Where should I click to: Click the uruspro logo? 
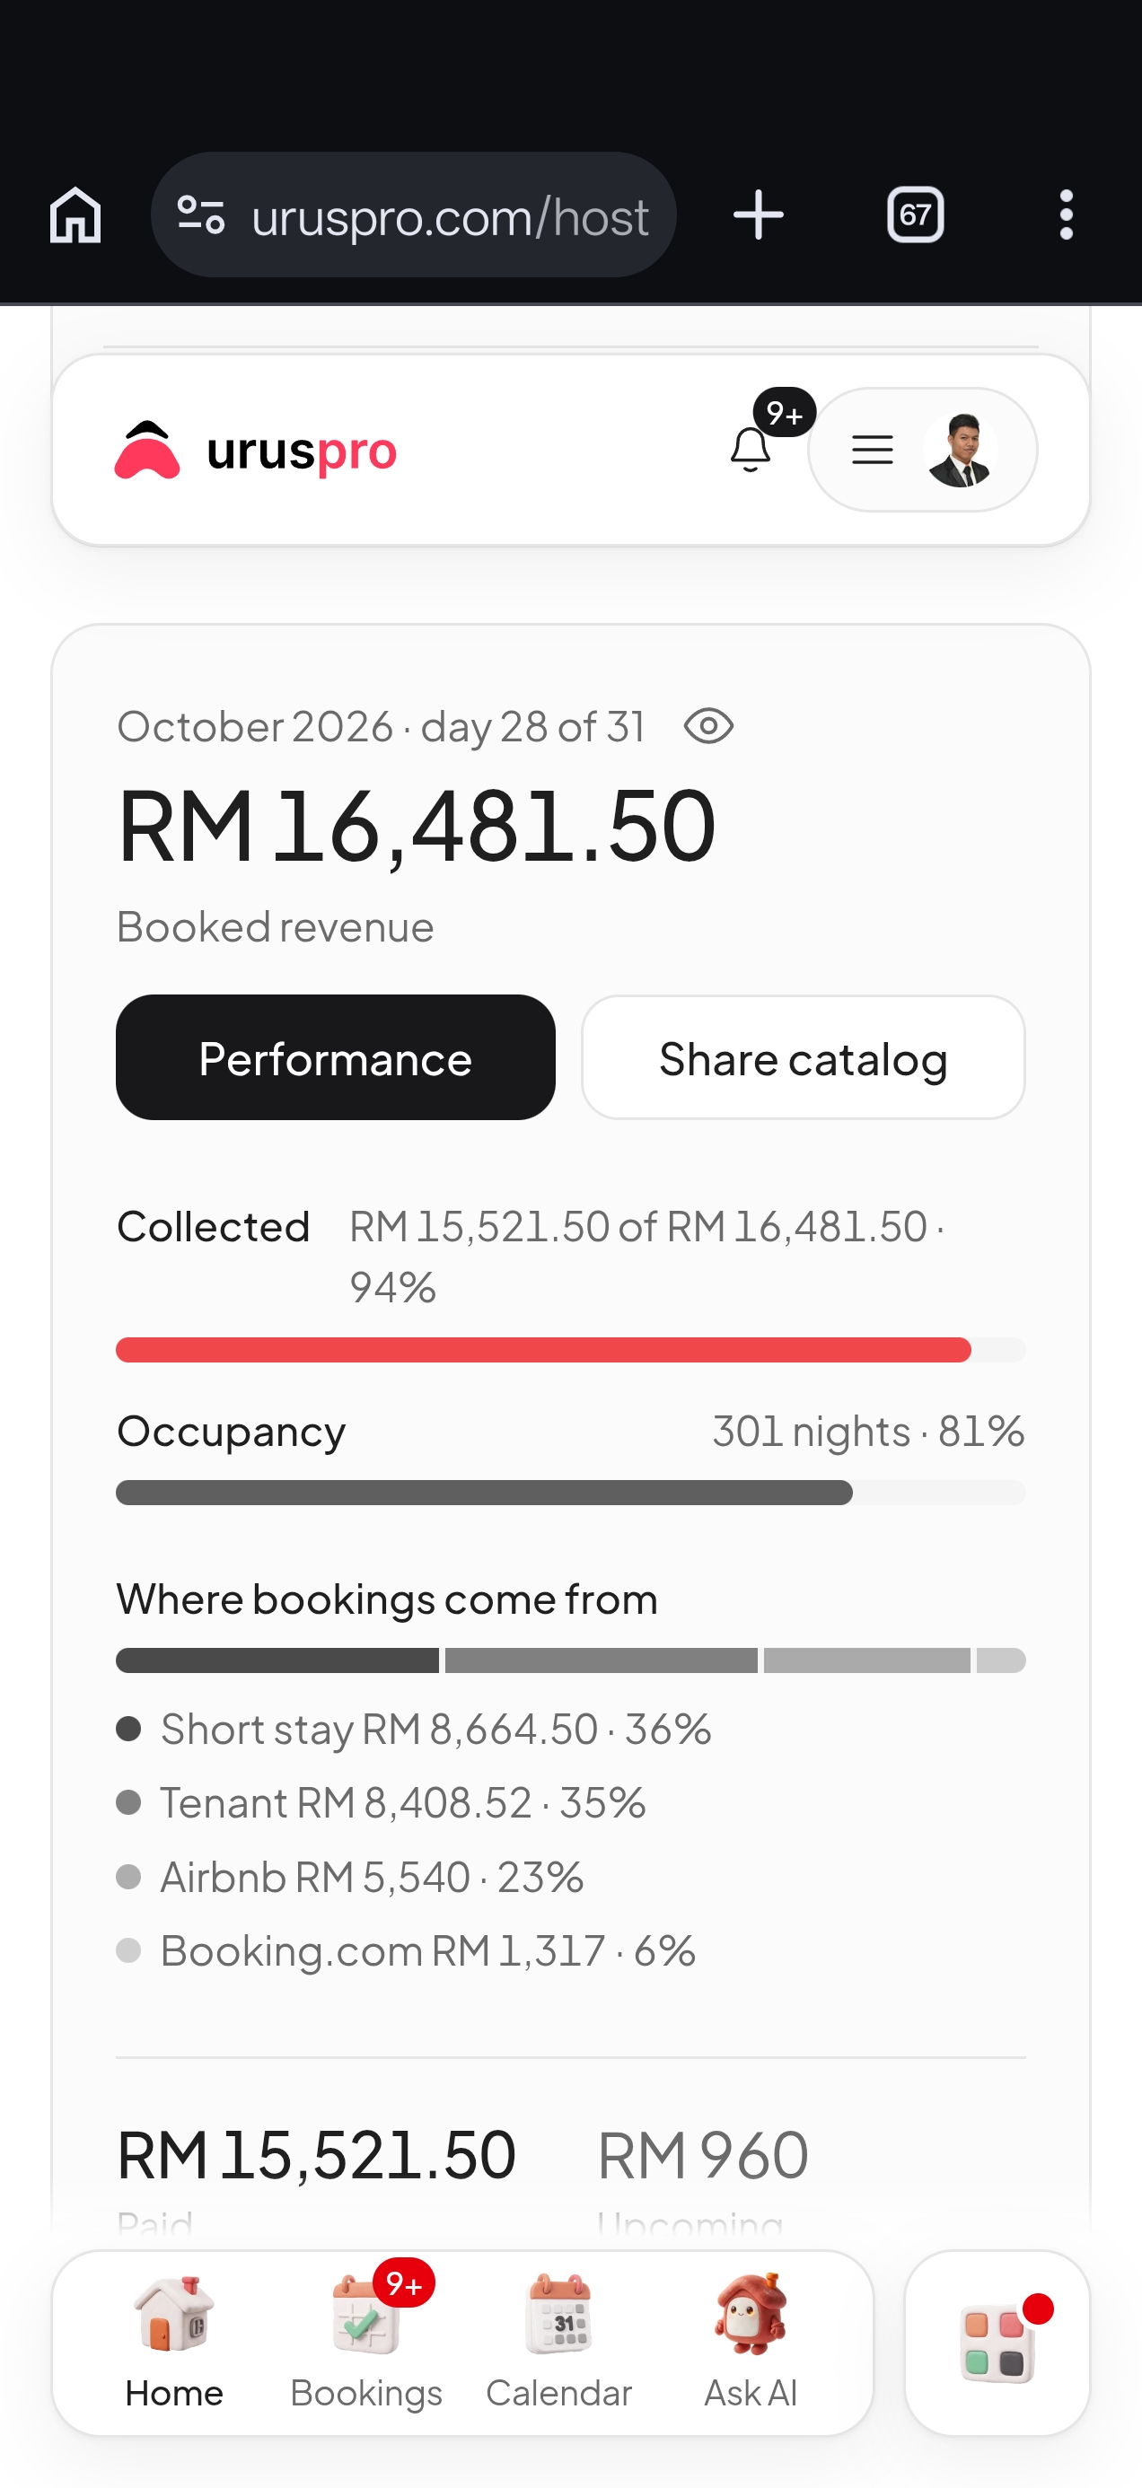(x=256, y=450)
